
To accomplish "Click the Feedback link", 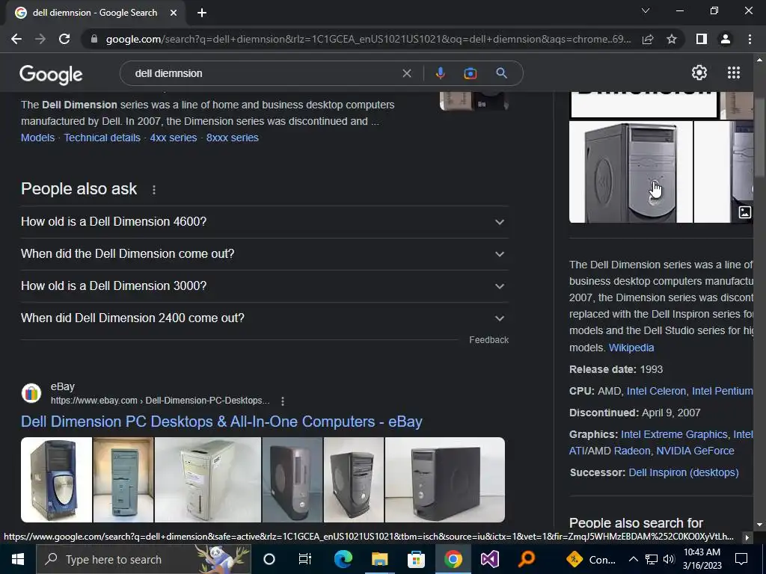I will point(488,340).
